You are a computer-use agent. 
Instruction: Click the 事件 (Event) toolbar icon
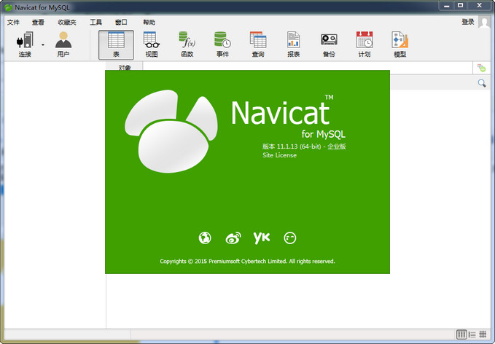pyautogui.click(x=222, y=44)
